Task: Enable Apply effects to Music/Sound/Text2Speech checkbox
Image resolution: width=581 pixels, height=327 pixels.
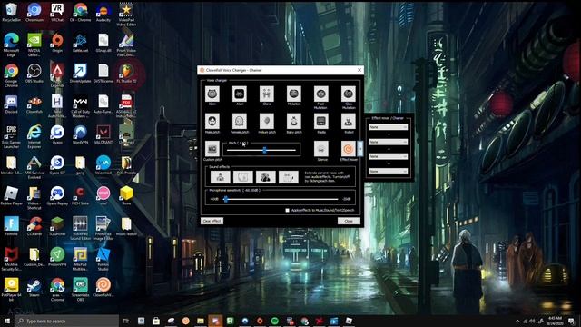Action: pyautogui.click(x=287, y=210)
